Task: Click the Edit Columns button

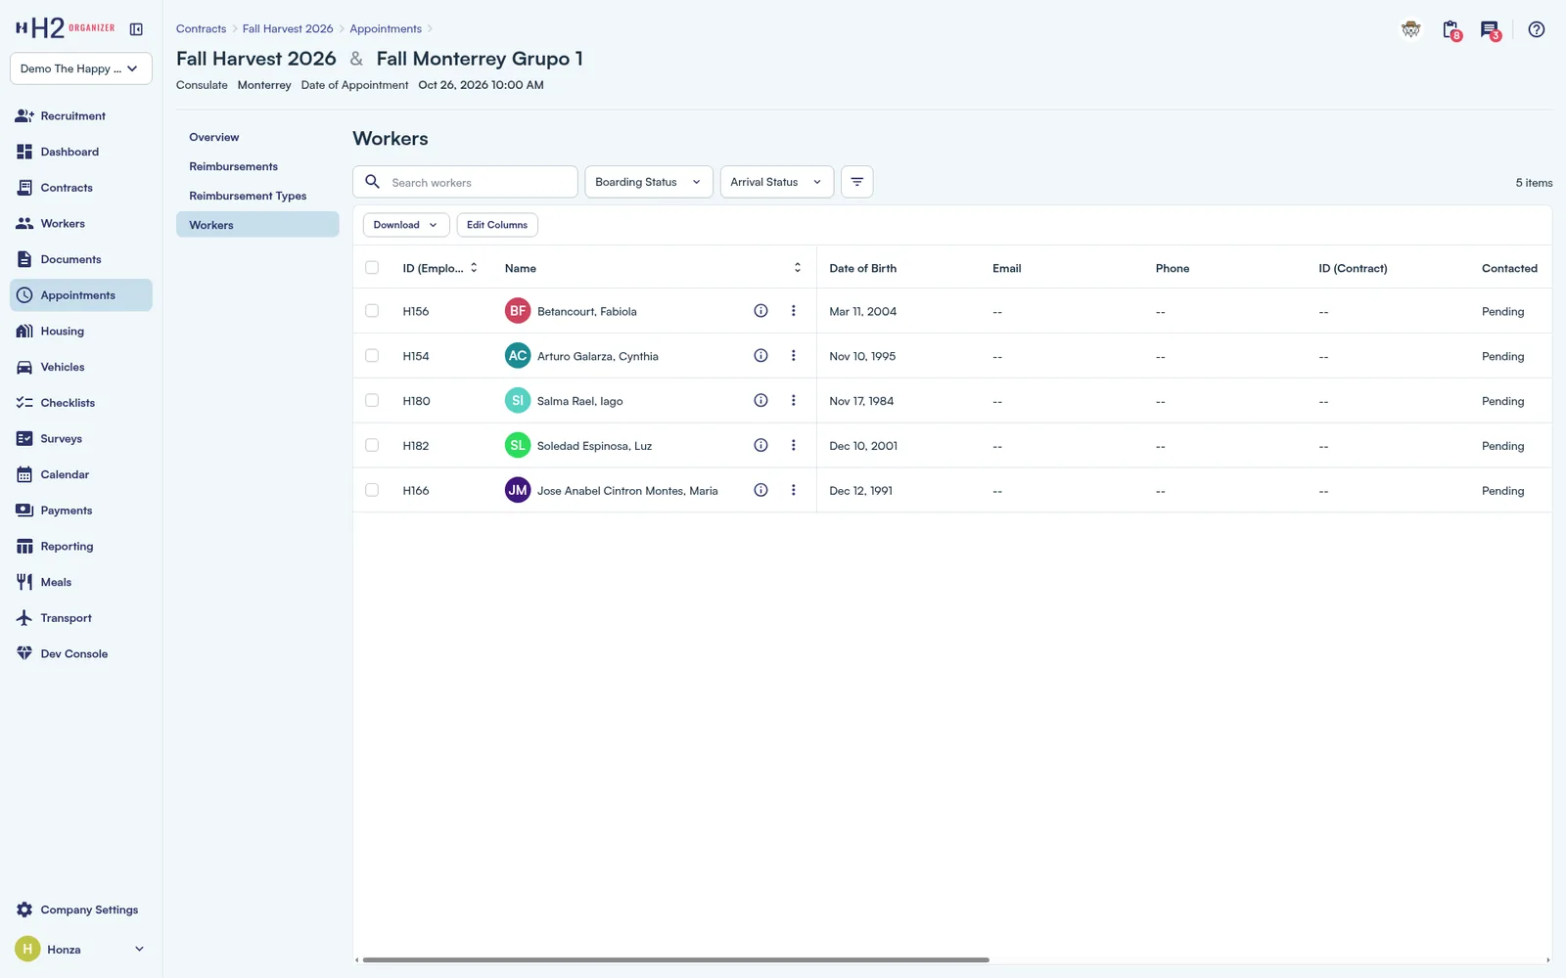Action: pos(497,225)
